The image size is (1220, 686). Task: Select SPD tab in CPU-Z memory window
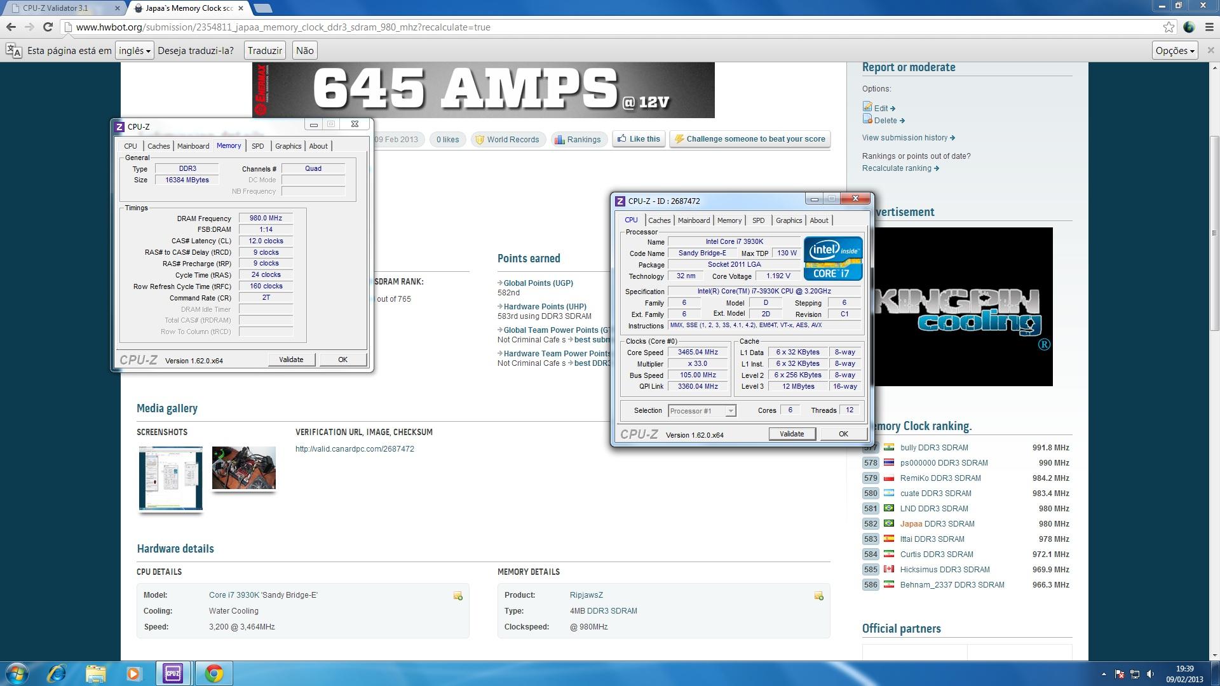pos(257,146)
